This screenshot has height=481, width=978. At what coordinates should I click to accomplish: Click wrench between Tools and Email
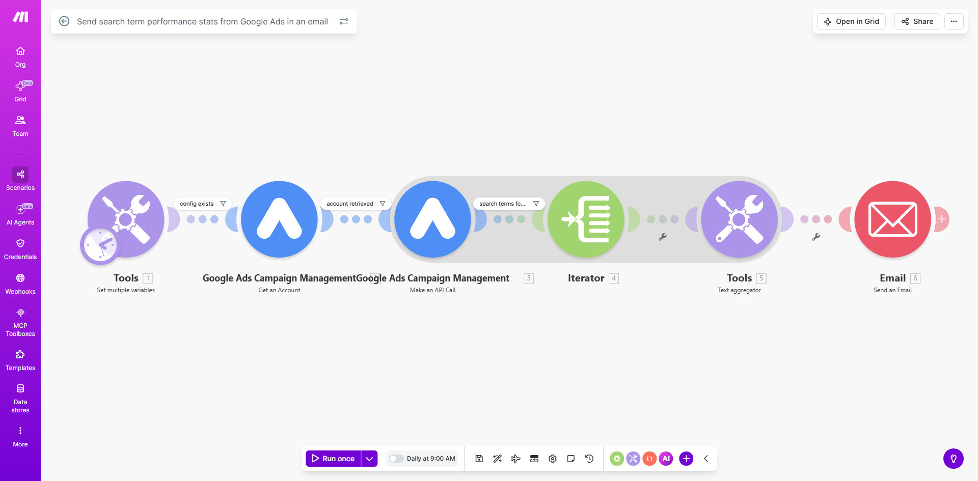816,237
